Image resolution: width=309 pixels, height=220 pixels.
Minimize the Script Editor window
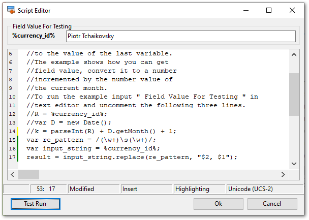(x=246, y=10)
